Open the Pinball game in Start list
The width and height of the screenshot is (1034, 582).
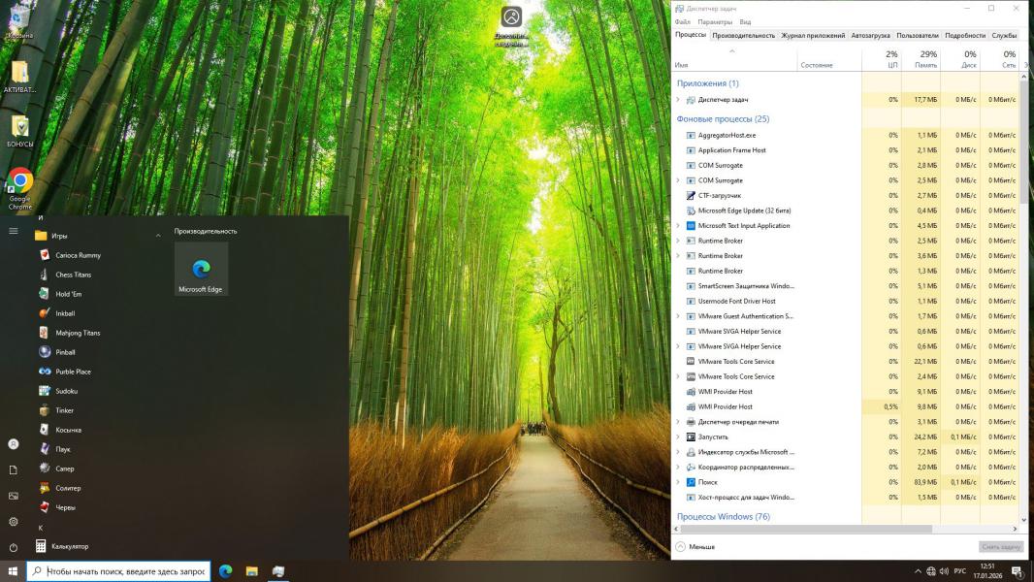64,352
